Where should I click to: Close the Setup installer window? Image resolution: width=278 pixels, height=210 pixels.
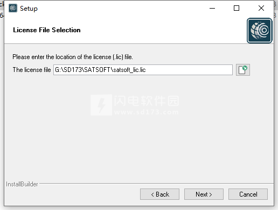(261, 8)
